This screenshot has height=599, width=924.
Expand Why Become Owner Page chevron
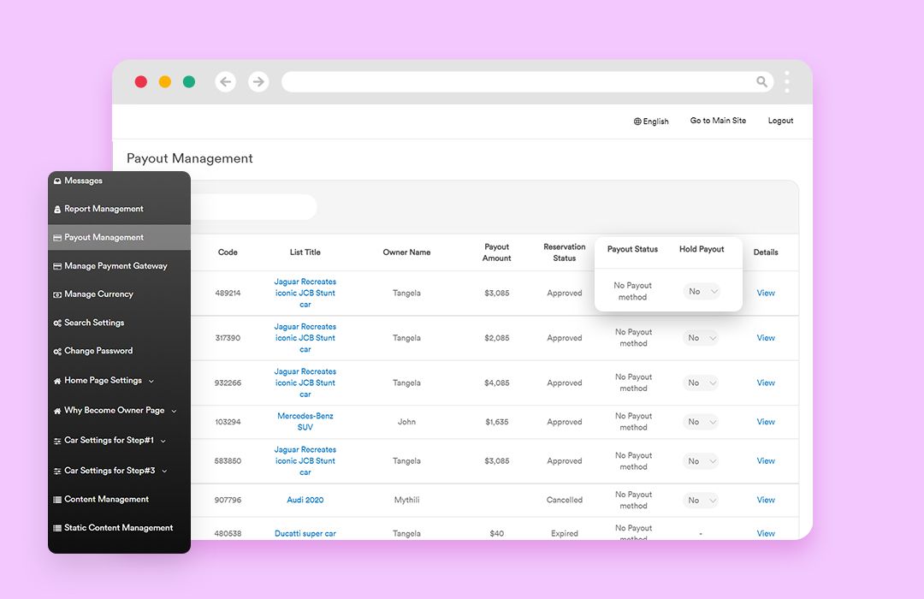(x=174, y=411)
